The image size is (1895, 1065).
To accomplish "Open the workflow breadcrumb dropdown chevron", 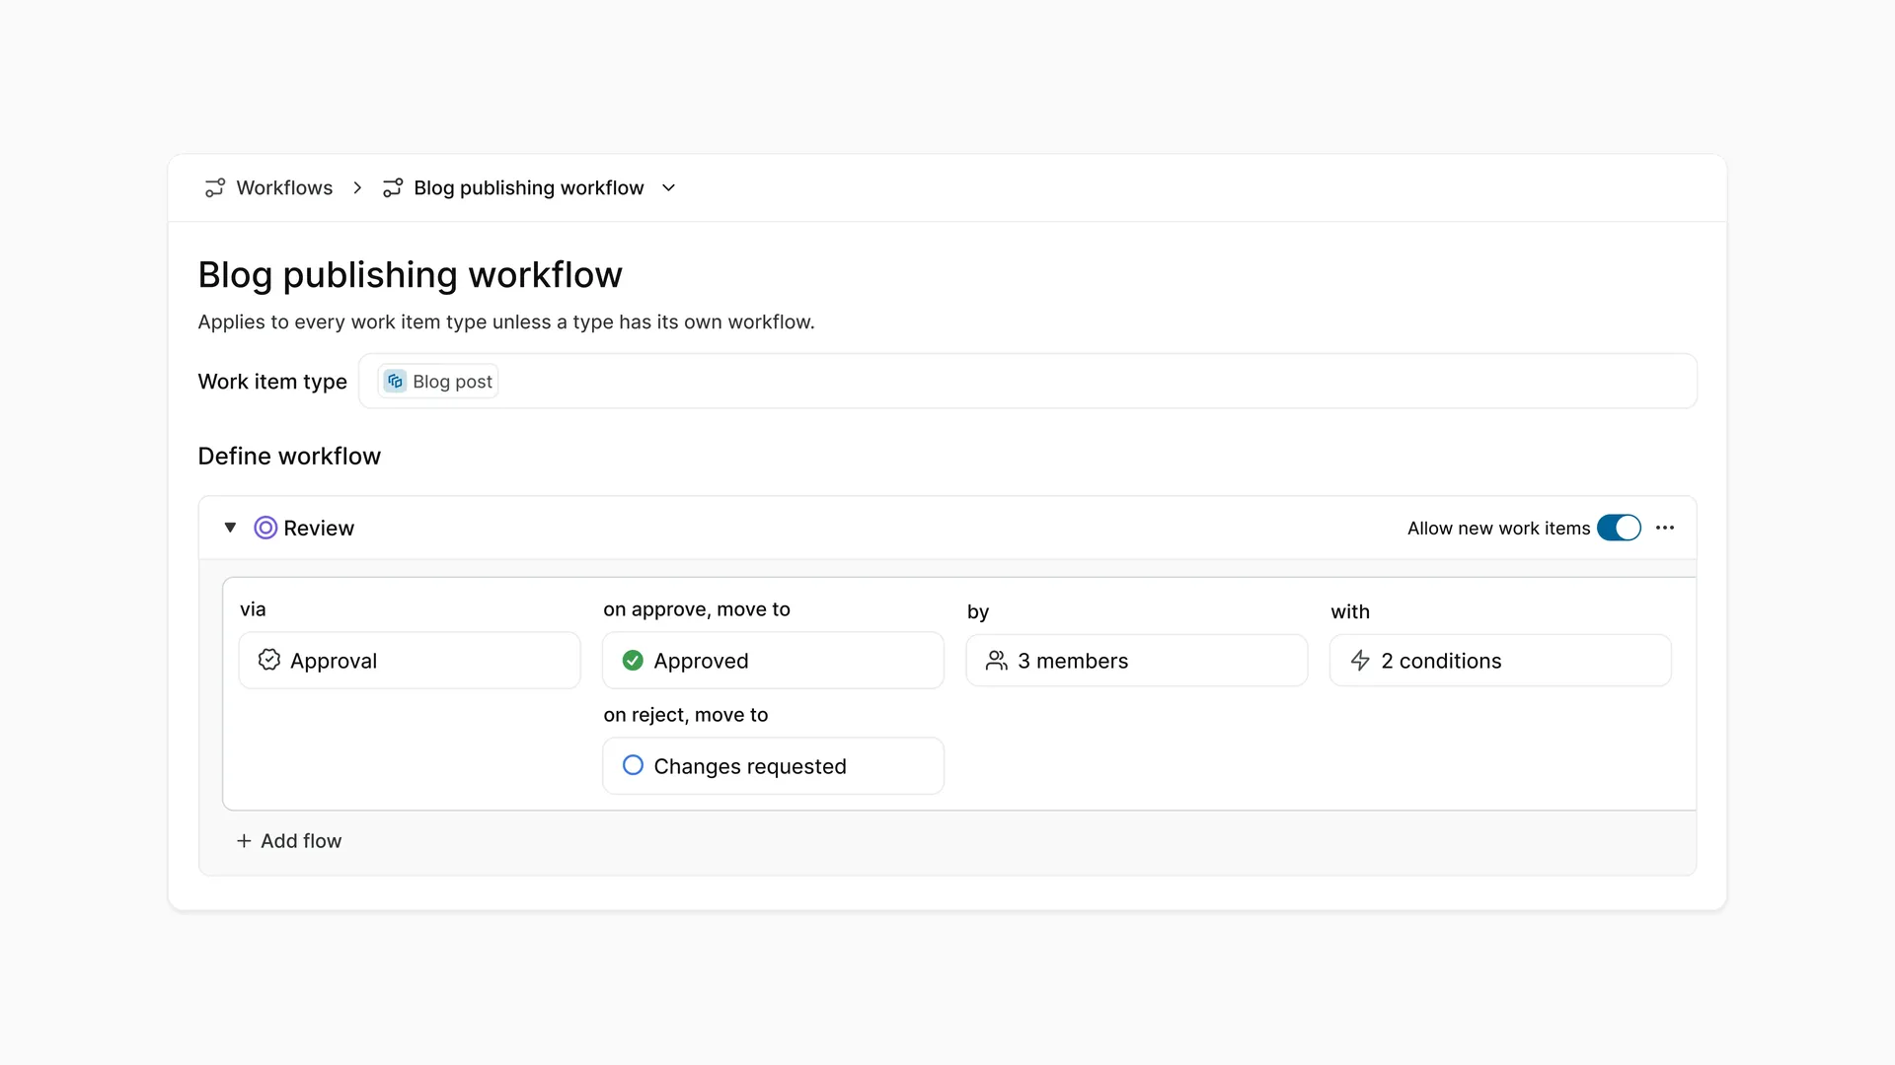I will click(x=668, y=187).
